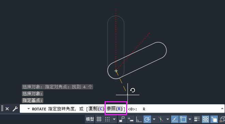Image resolution: width=225 pixels, height=124 pixels.
Task: Toggle selection cycling icon
Action: click(x=214, y=119)
